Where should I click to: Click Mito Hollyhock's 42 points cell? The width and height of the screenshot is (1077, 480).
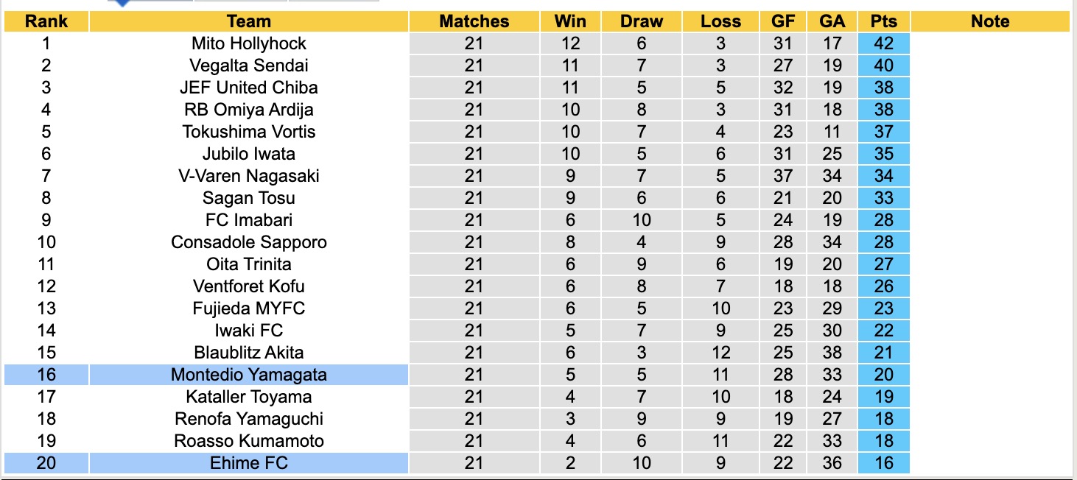[x=883, y=43]
